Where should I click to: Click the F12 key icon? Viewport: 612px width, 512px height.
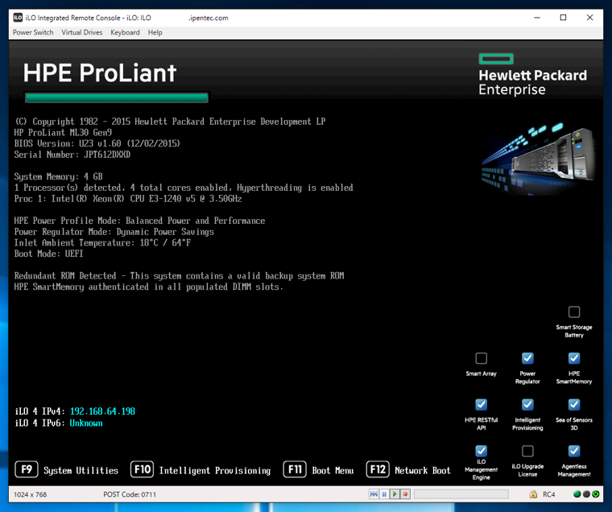(x=378, y=469)
